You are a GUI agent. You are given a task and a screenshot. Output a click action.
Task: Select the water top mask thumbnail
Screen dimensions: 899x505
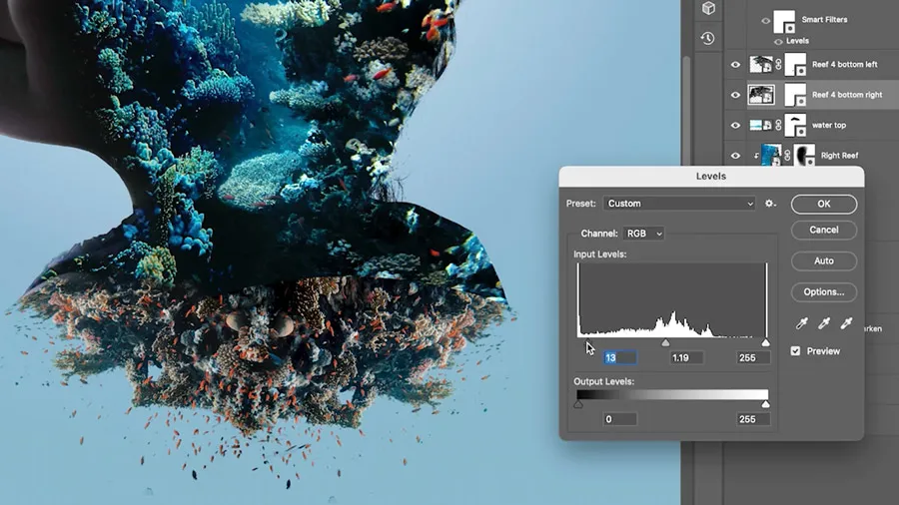point(795,125)
